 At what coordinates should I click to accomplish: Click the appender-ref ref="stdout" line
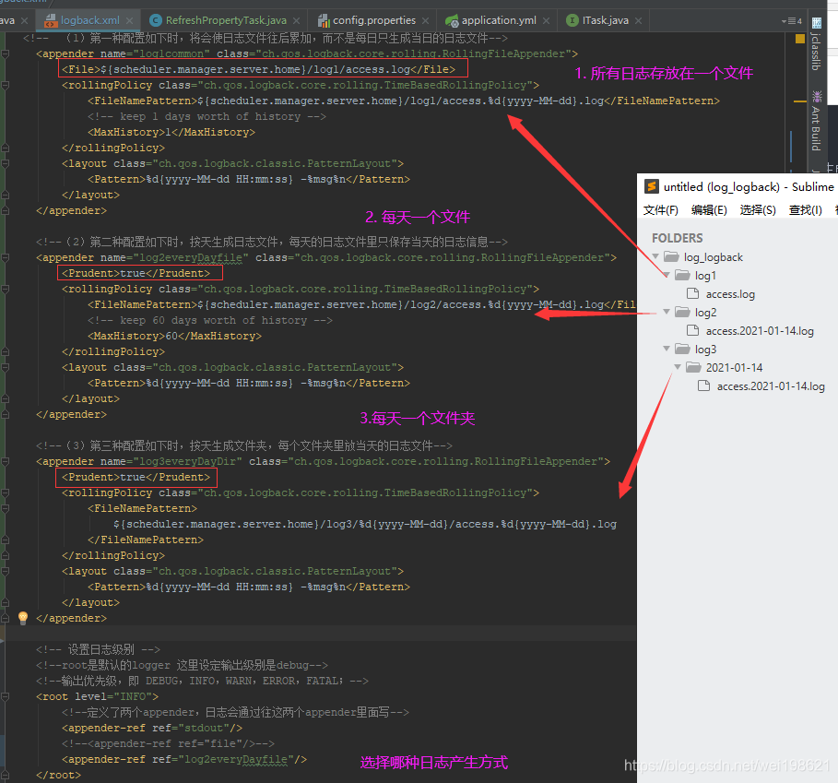click(x=152, y=728)
